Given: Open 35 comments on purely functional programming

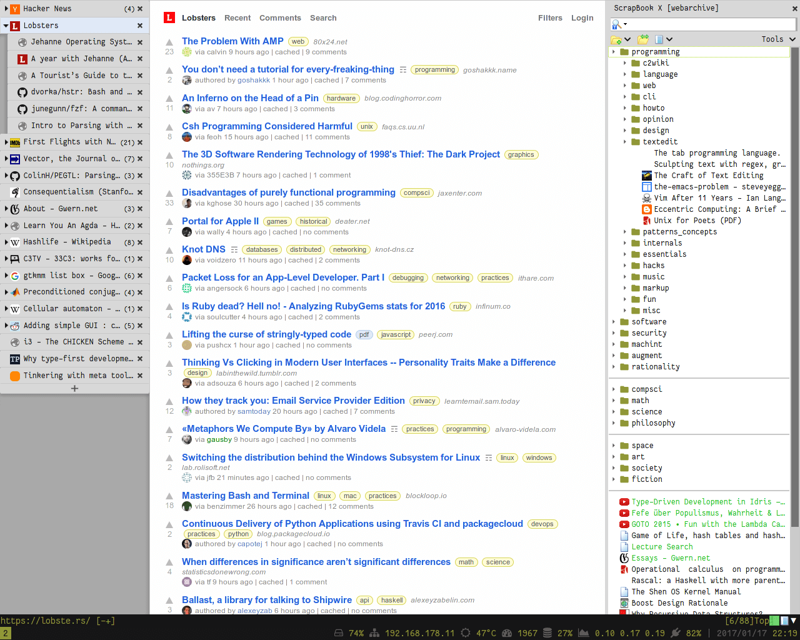Looking at the screenshot, I should (x=337, y=203).
